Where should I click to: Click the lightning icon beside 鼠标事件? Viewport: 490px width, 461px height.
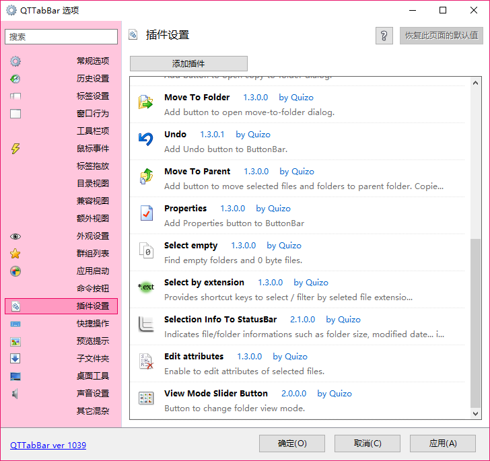coord(15,149)
